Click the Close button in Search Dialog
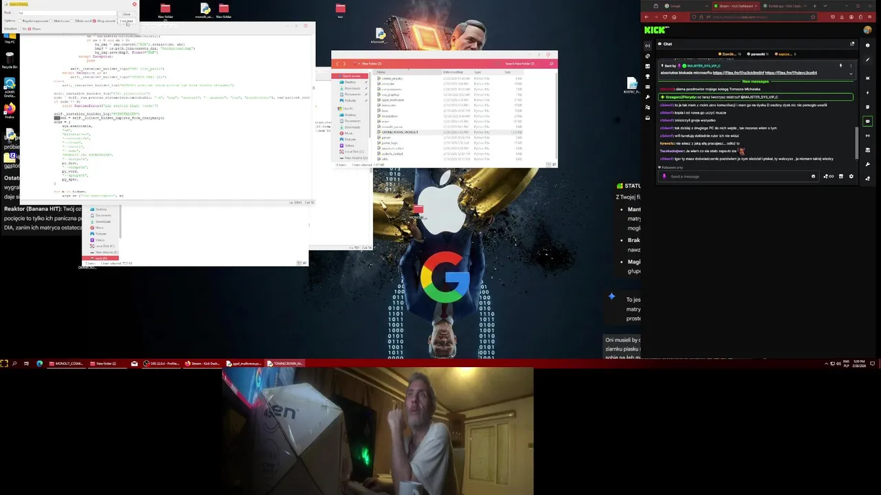Screen dimensions: 881x495 click(126, 14)
